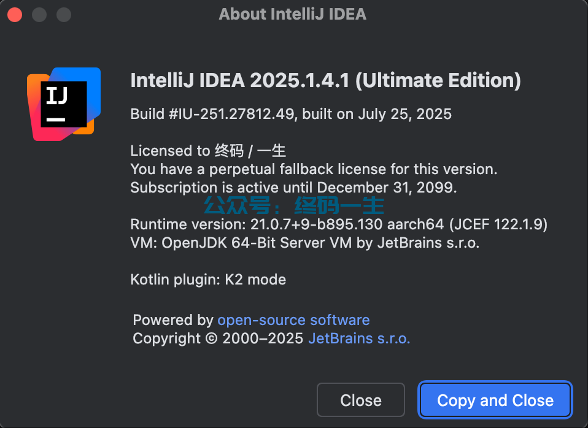Viewport: 588px width, 428px height.
Task: Open the JetBrains s.r.o. link
Action: click(359, 338)
